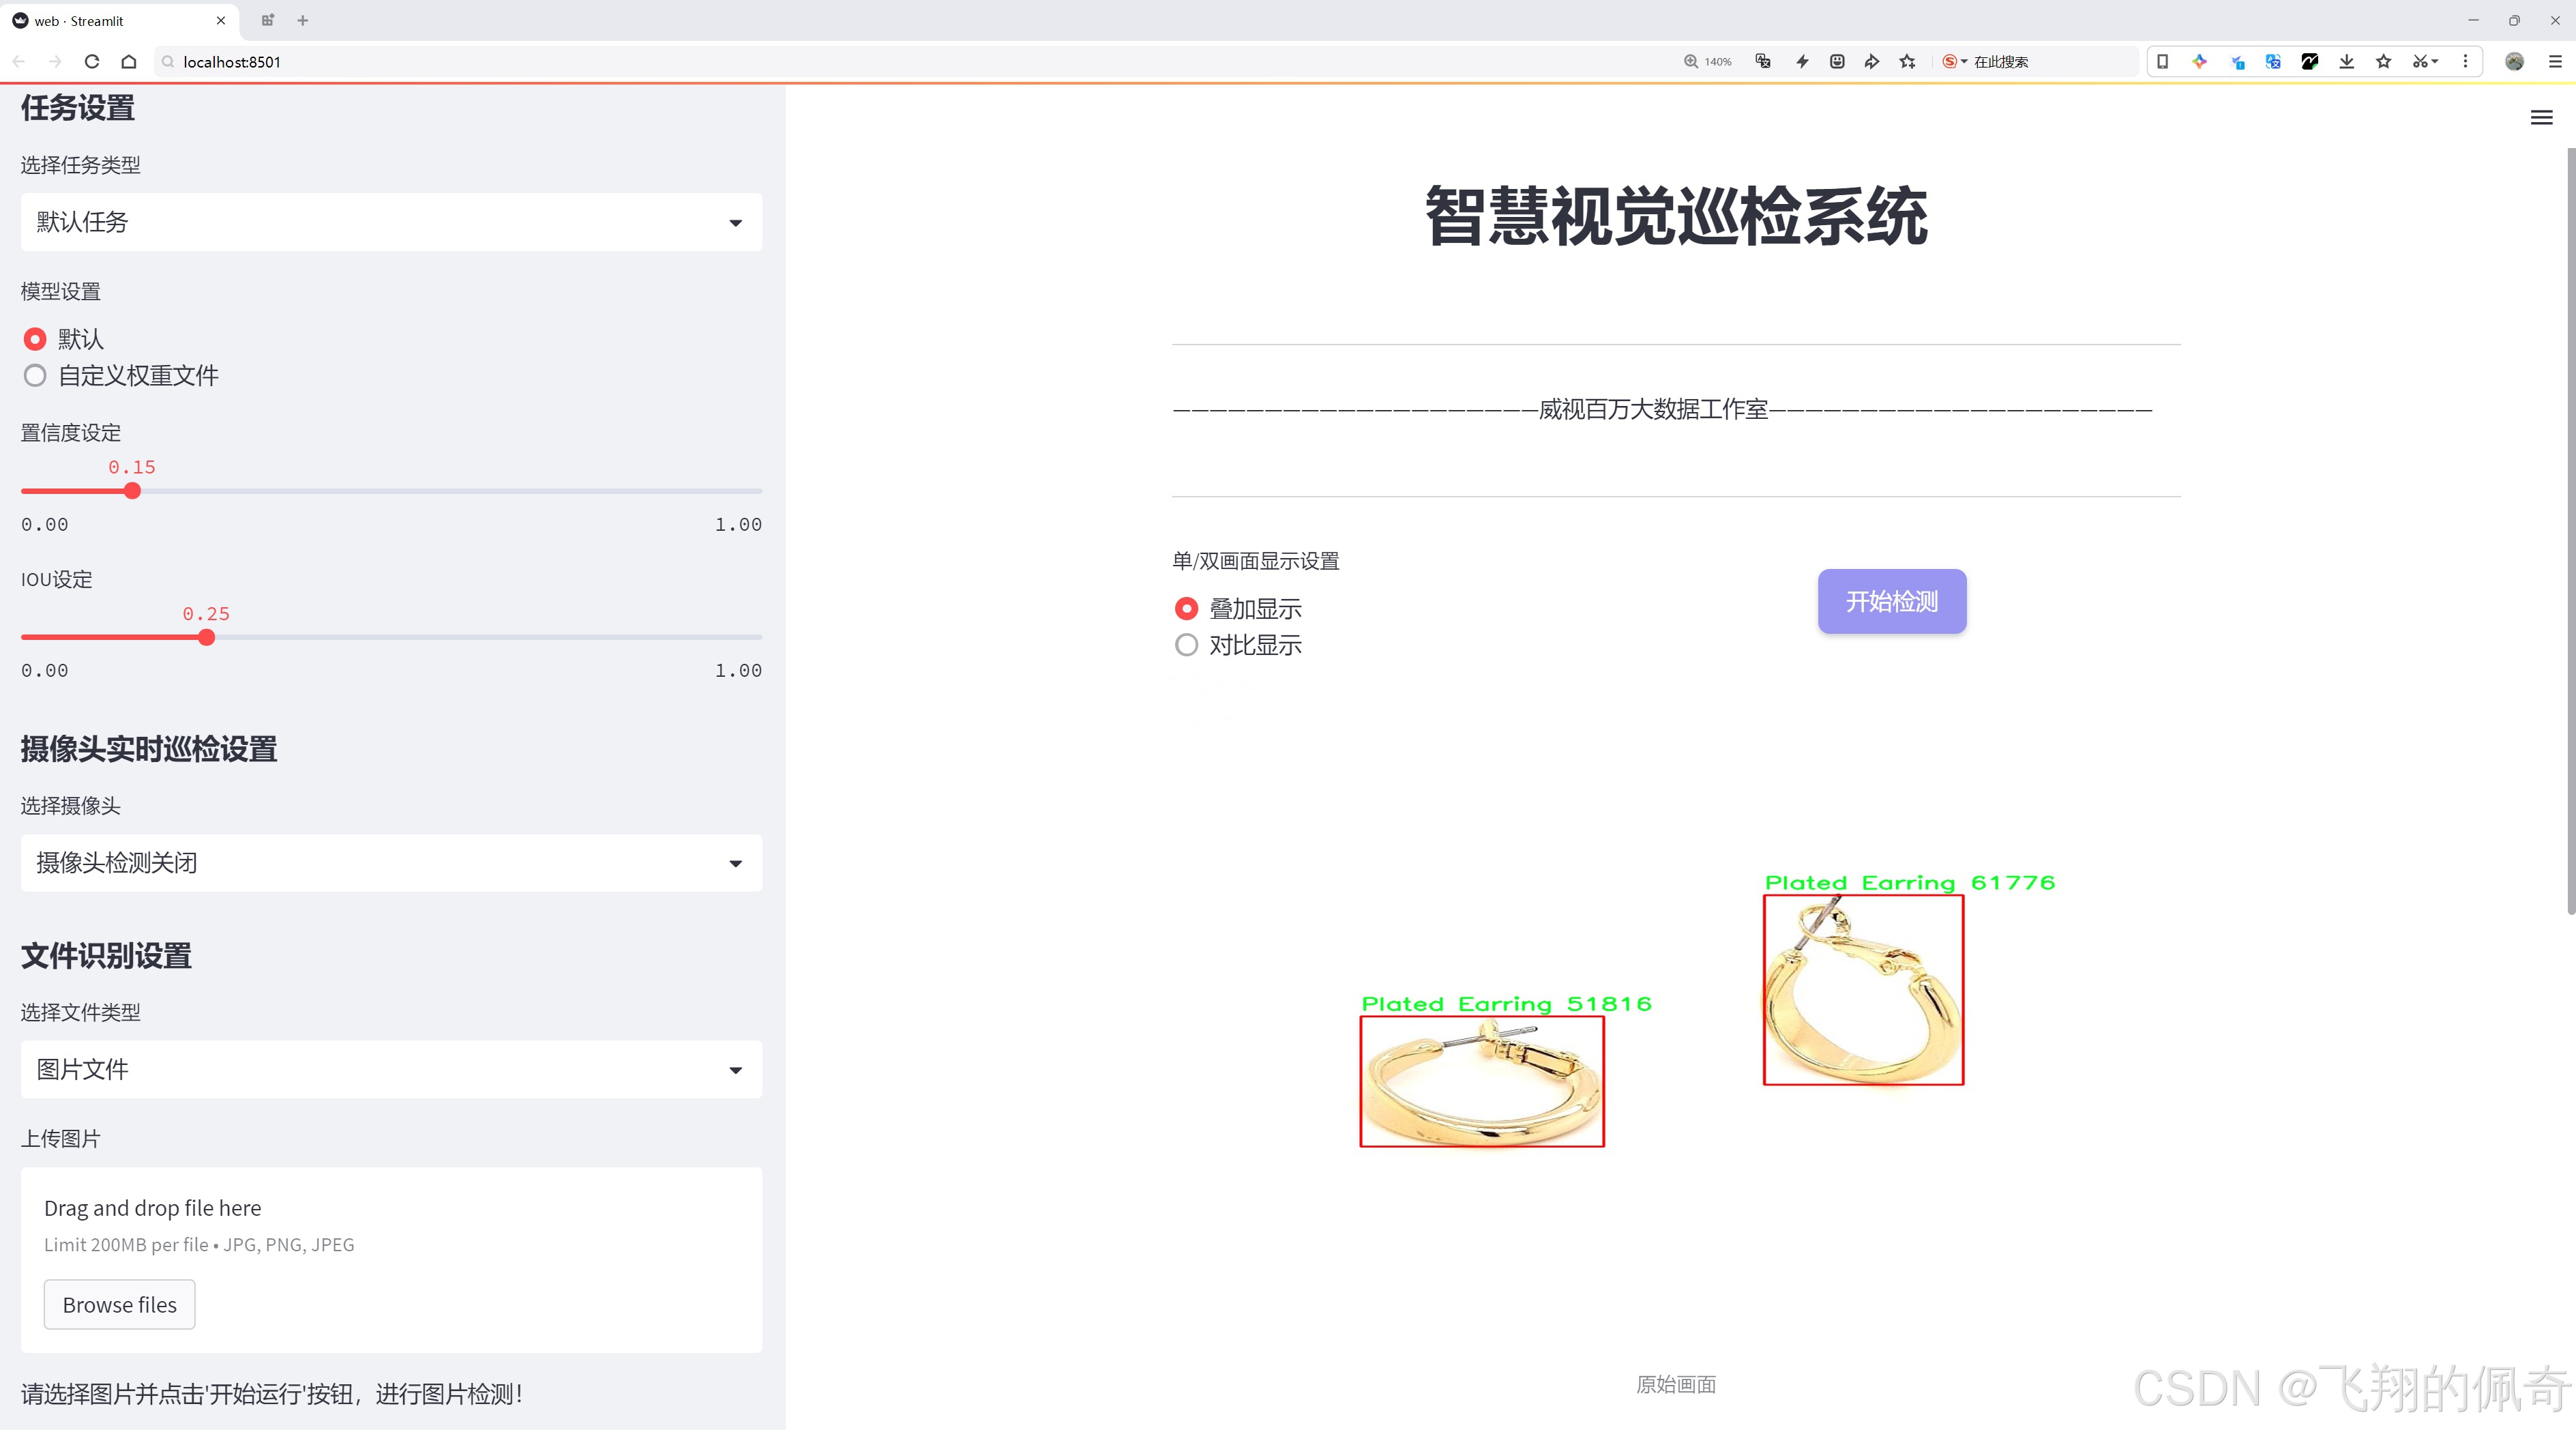Screen dimensions: 2576x1430
Task: Open the downloads arrow icon
Action: pyautogui.click(x=2346, y=62)
